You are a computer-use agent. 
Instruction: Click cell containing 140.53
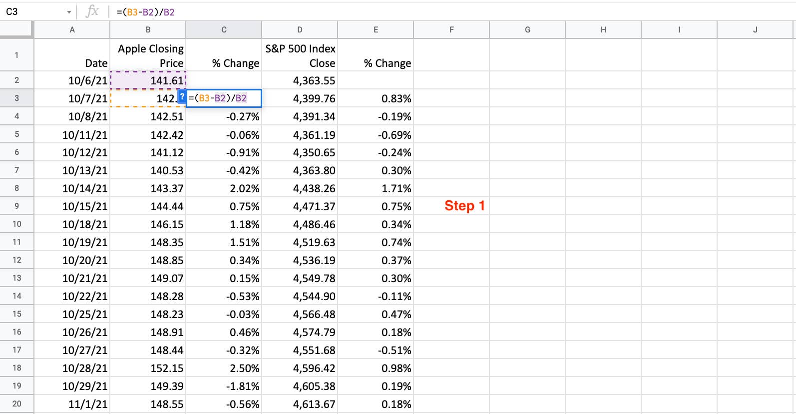click(x=148, y=170)
